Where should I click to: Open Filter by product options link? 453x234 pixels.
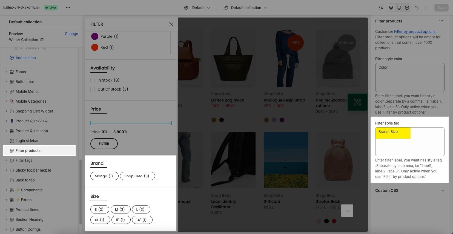coord(415,31)
